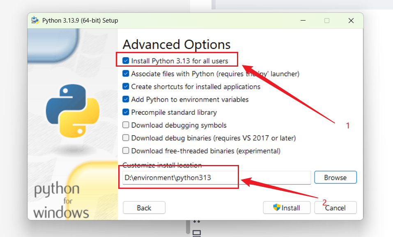Start installation with the Install button

tap(287, 208)
